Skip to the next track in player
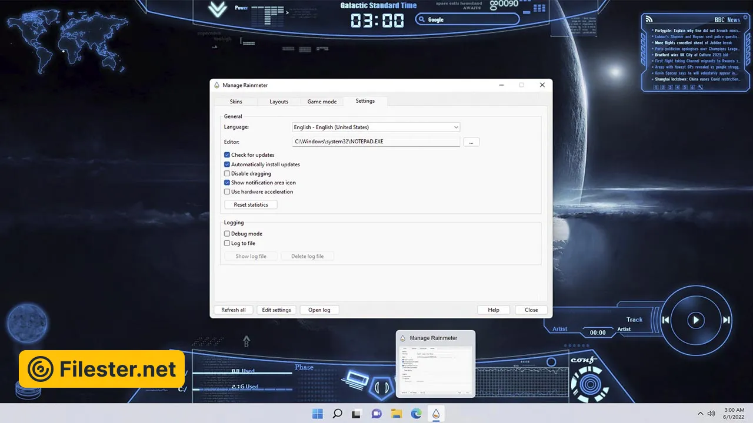 [727, 320]
